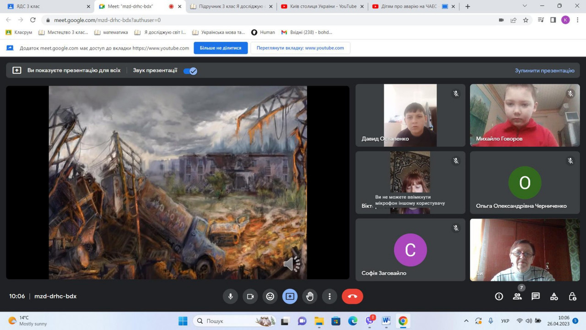
Task: Toggle Chrome side panel
Action: [553, 20]
